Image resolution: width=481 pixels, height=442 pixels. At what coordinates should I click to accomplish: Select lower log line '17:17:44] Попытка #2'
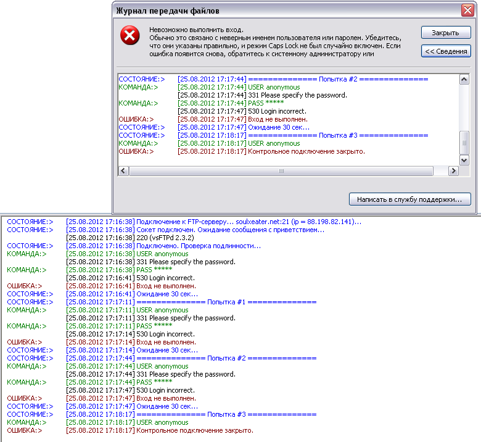click(162, 358)
